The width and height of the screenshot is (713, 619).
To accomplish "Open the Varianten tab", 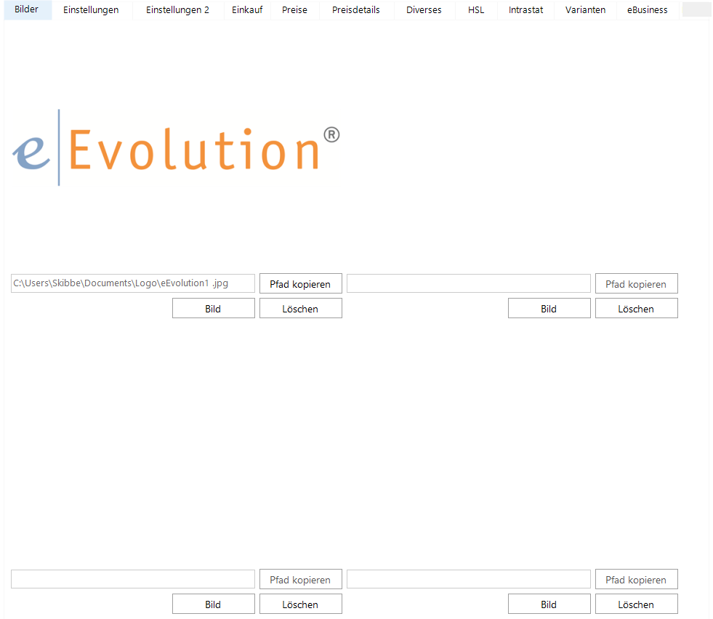I will [x=585, y=10].
